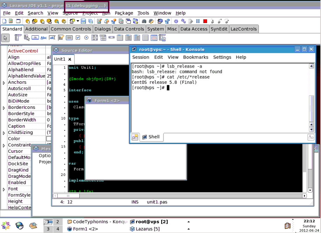Select the arrow selection tool in palette
Viewport: 321px width, 233px height.
pyautogui.click(x=5, y=38)
